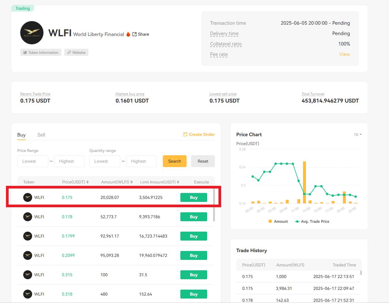Toggle the Avg. Trade Price legend
The image size is (389, 303).
(312, 222)
